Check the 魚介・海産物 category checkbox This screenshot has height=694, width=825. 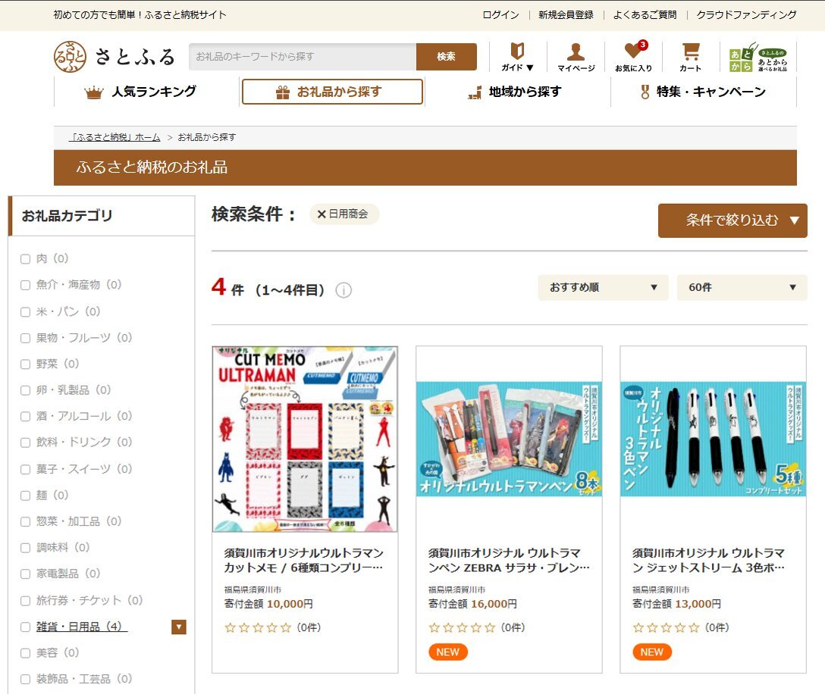(25, 285)
